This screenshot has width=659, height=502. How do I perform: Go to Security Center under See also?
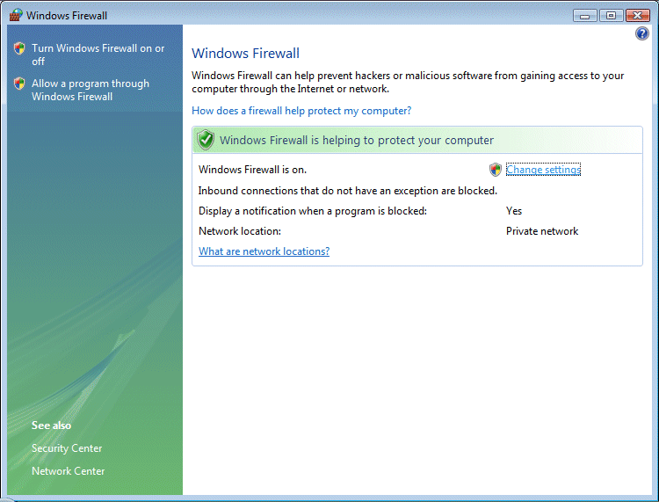pos(67,448)
